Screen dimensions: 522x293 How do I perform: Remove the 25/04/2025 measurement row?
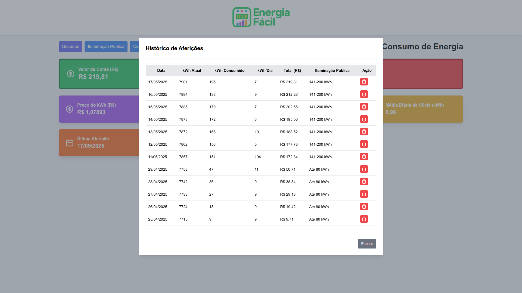click(x=364, y=219)
